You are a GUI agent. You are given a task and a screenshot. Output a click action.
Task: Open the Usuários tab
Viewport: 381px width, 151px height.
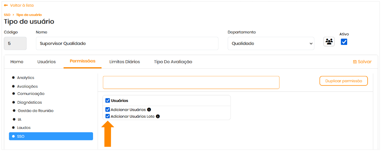pyautogui.click(x=47, y=62)
